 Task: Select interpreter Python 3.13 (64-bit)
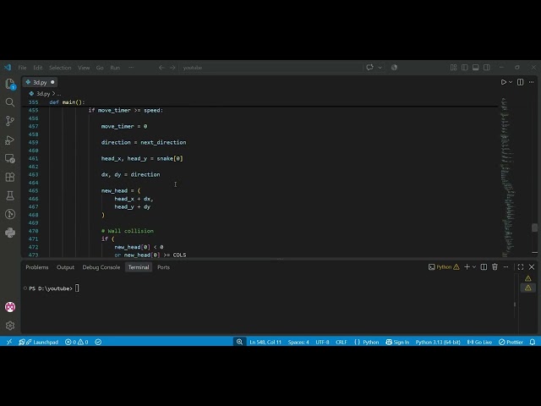click(x=438, y=342)
